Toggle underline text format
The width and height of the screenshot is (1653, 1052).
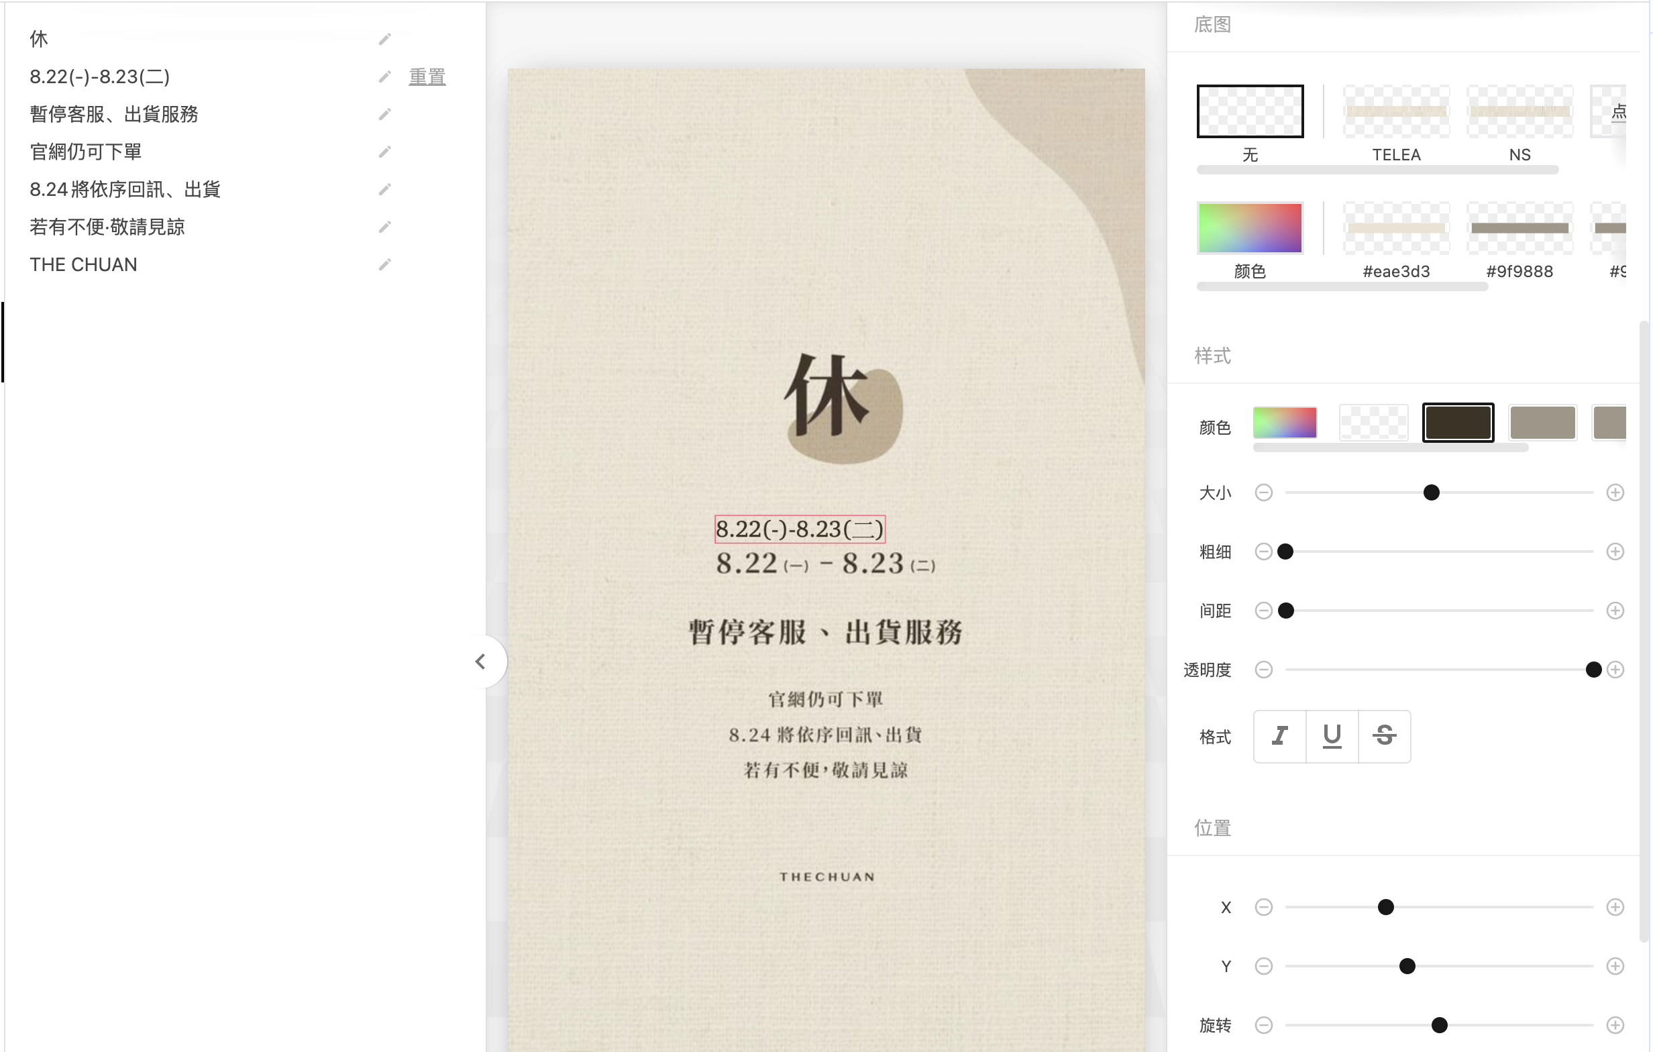pyautogui.click(x=1332, y=736)
